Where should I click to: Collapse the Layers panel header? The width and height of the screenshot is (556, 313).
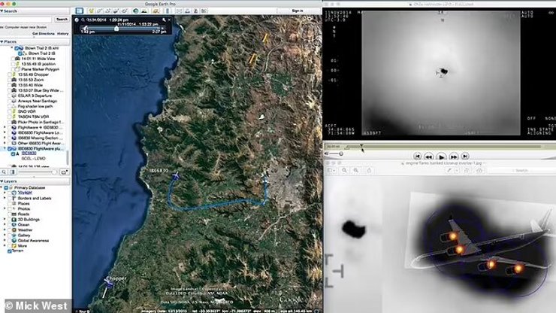3,181
